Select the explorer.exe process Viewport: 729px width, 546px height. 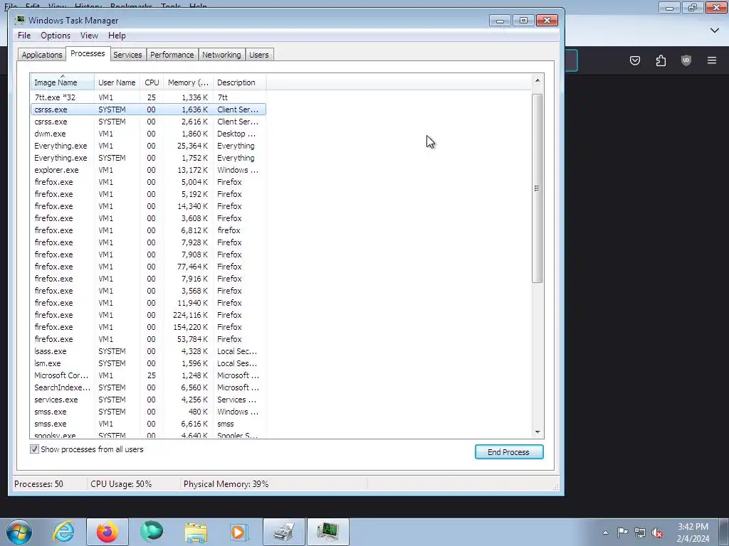click(x=148, y=169)
